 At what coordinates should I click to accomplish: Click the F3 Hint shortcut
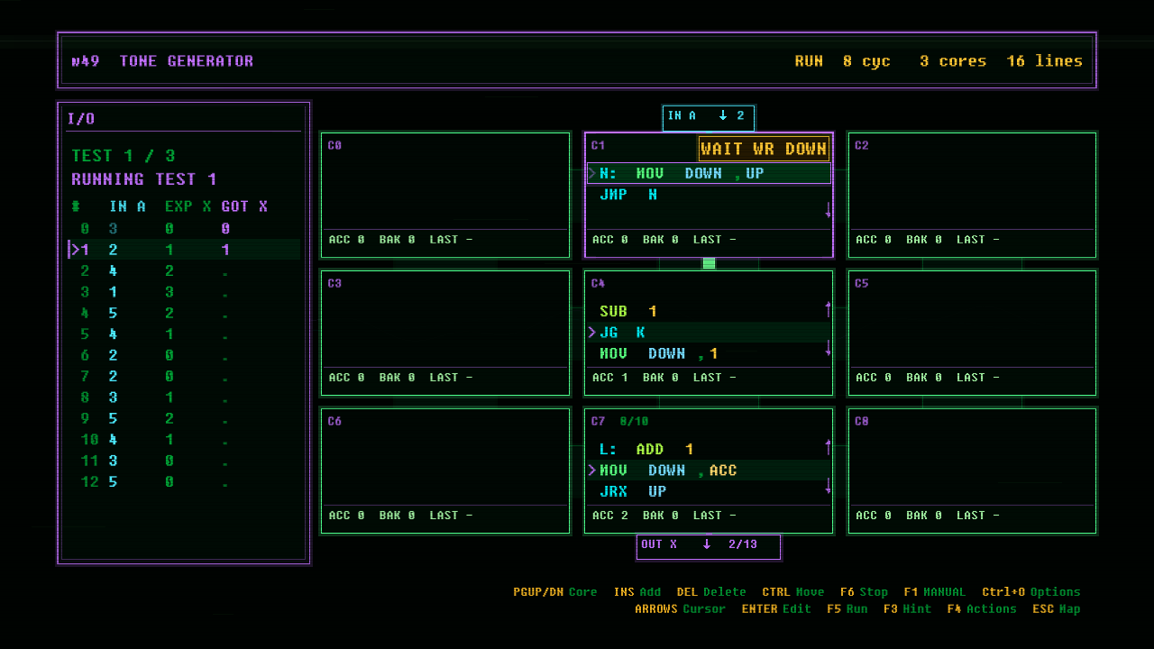[907, 609]
